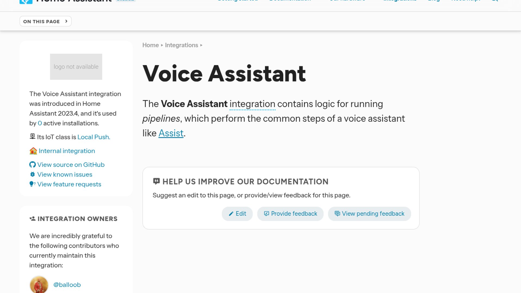Click the 0 active installations link
Screen dimensions: 521x293
40,123
